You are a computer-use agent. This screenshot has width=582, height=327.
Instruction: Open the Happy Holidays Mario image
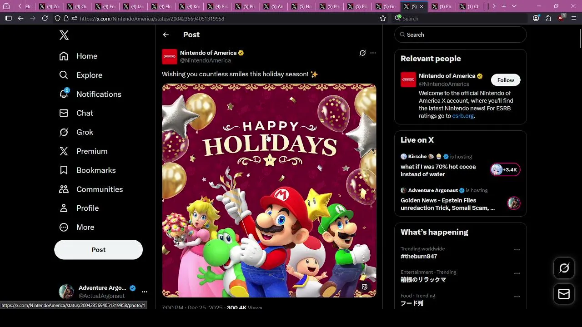click(269, 191)
